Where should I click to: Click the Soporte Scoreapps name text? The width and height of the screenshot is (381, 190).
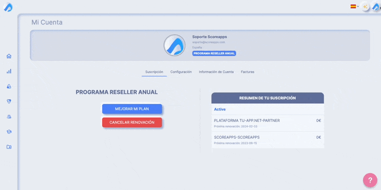pos(209,37)
